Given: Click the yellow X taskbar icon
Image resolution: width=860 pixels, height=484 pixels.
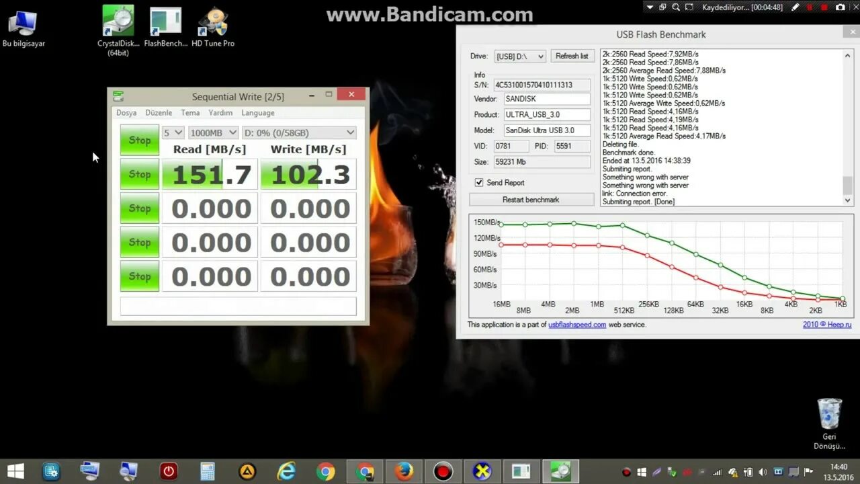Looking at the screenshot, I should coord(482,471).
